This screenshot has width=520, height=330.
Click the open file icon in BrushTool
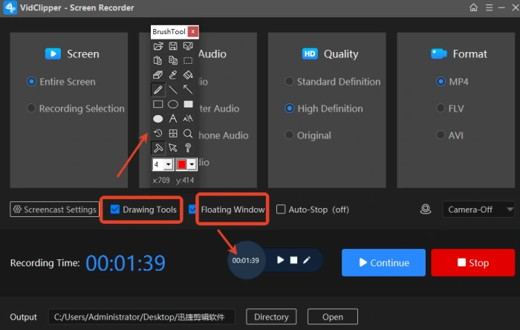point(158,46)
